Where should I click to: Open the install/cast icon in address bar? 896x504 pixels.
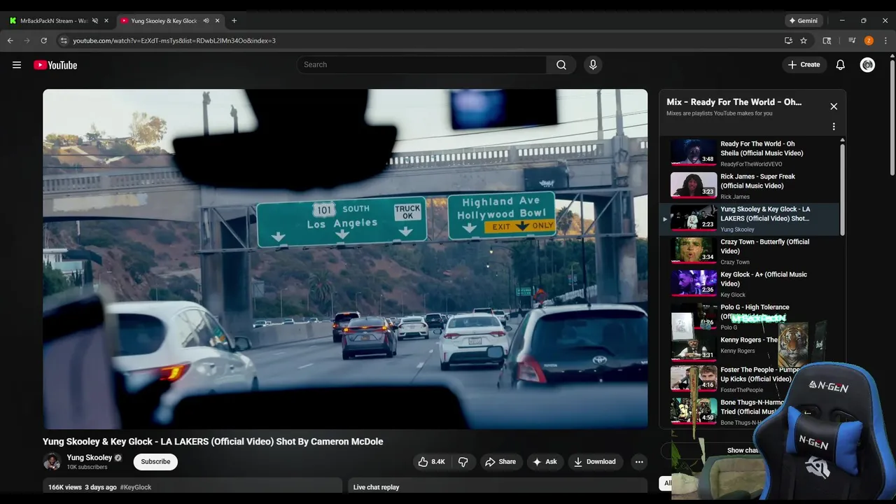(788, 41)
